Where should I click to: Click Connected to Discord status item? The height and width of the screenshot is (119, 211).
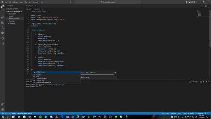pyautogui.click(x=25, y=113)
